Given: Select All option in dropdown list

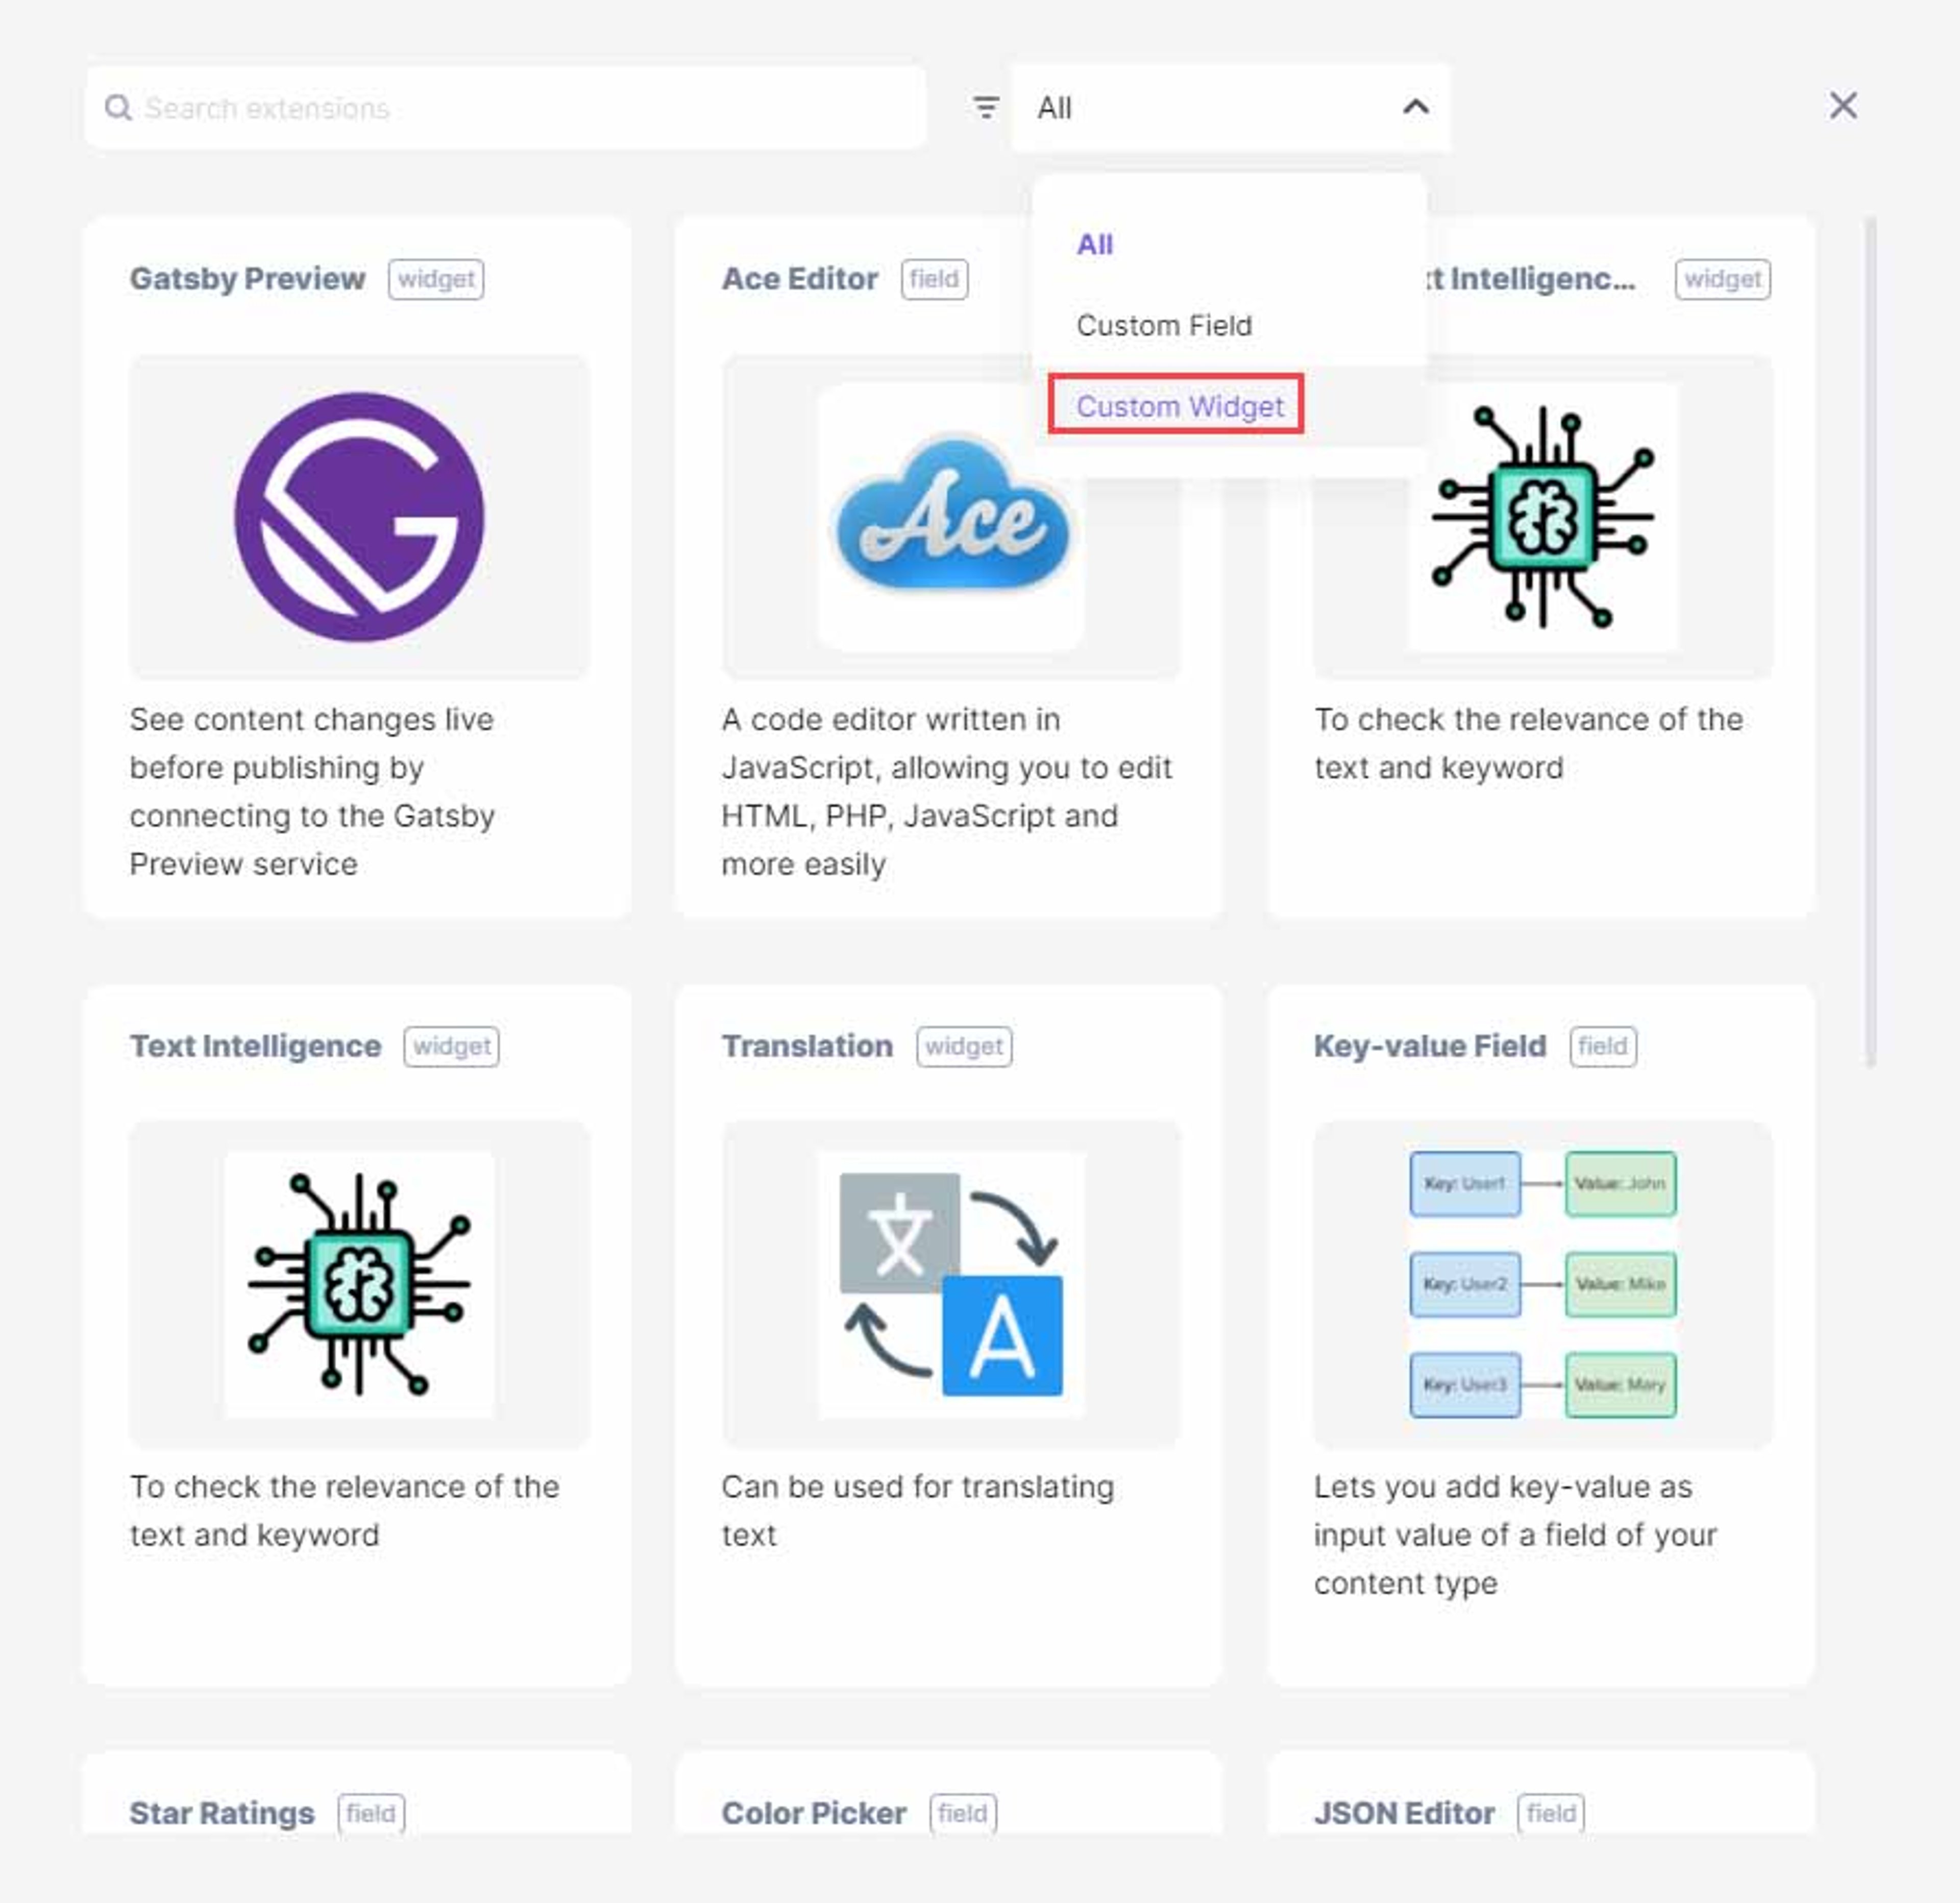Looking at the screenshot, I should [x=1095, y=244].
